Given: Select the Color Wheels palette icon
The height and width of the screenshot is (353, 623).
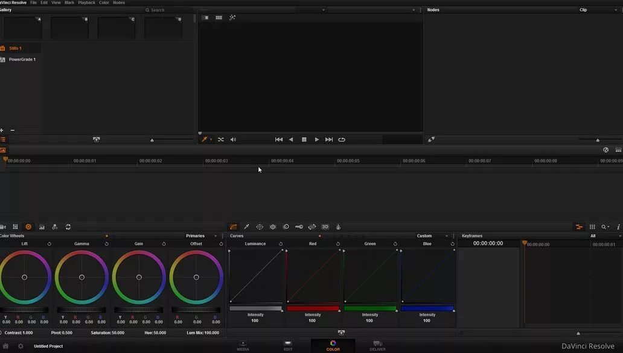Looking at the screenshot, I should 28,227.
